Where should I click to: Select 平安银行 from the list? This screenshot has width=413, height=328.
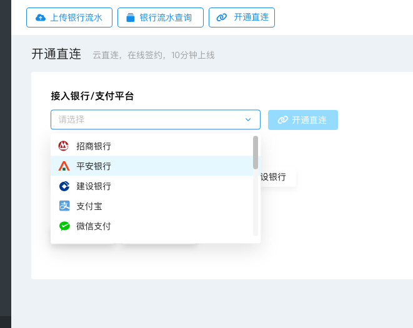(x=152, y=166)
